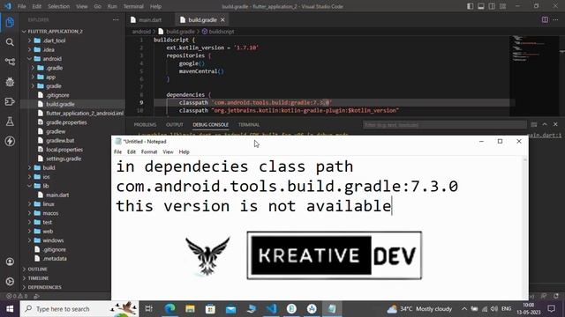Viewport: 565px width, 317px height.
Task: Open Notepad View menu
Action: click(168, 152)
